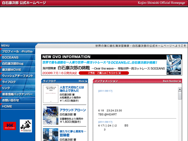Open the プロフィール -Profile- menu item

pos(18,51)
